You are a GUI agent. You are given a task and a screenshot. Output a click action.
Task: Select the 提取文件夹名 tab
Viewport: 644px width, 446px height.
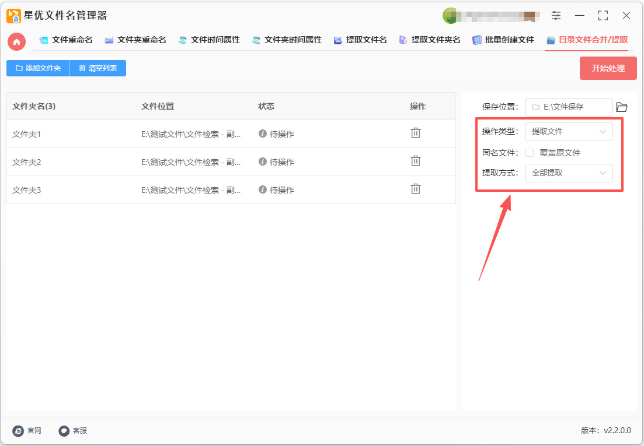pyautogui.click(x=430, y=40)
